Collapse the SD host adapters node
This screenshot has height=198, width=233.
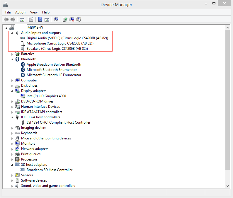(12, 165)
